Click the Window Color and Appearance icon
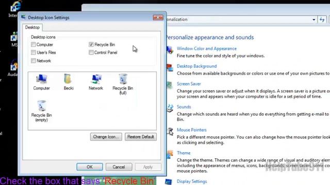330x185 pixels. (170, 50)
